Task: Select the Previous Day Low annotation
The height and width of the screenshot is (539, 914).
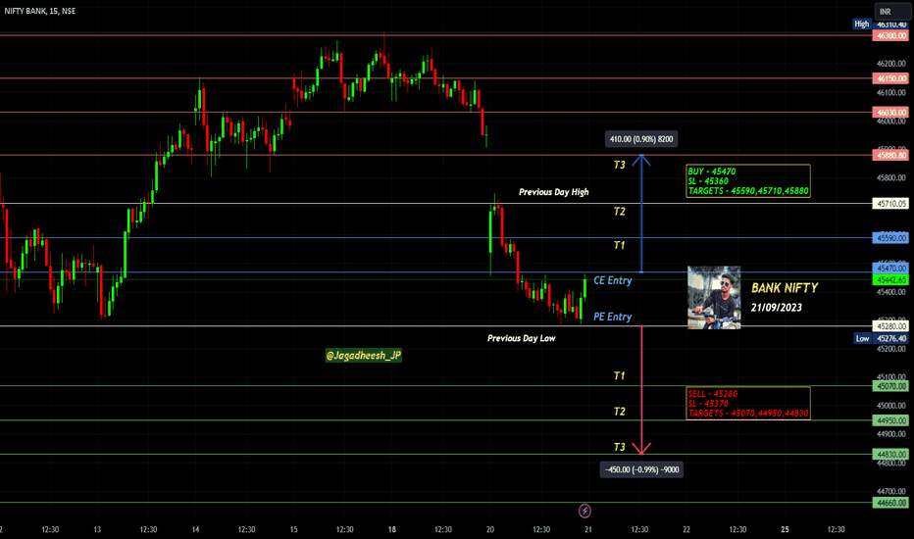Action: [x=521, y=338]
